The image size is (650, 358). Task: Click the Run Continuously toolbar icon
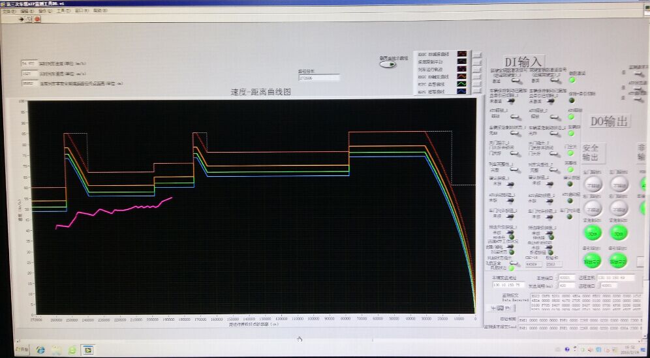(29, 19)
